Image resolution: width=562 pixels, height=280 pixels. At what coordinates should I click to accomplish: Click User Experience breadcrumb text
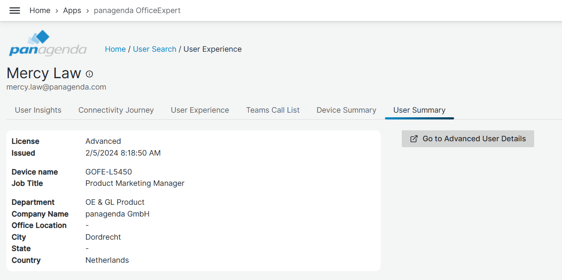[x=212, y=49]
